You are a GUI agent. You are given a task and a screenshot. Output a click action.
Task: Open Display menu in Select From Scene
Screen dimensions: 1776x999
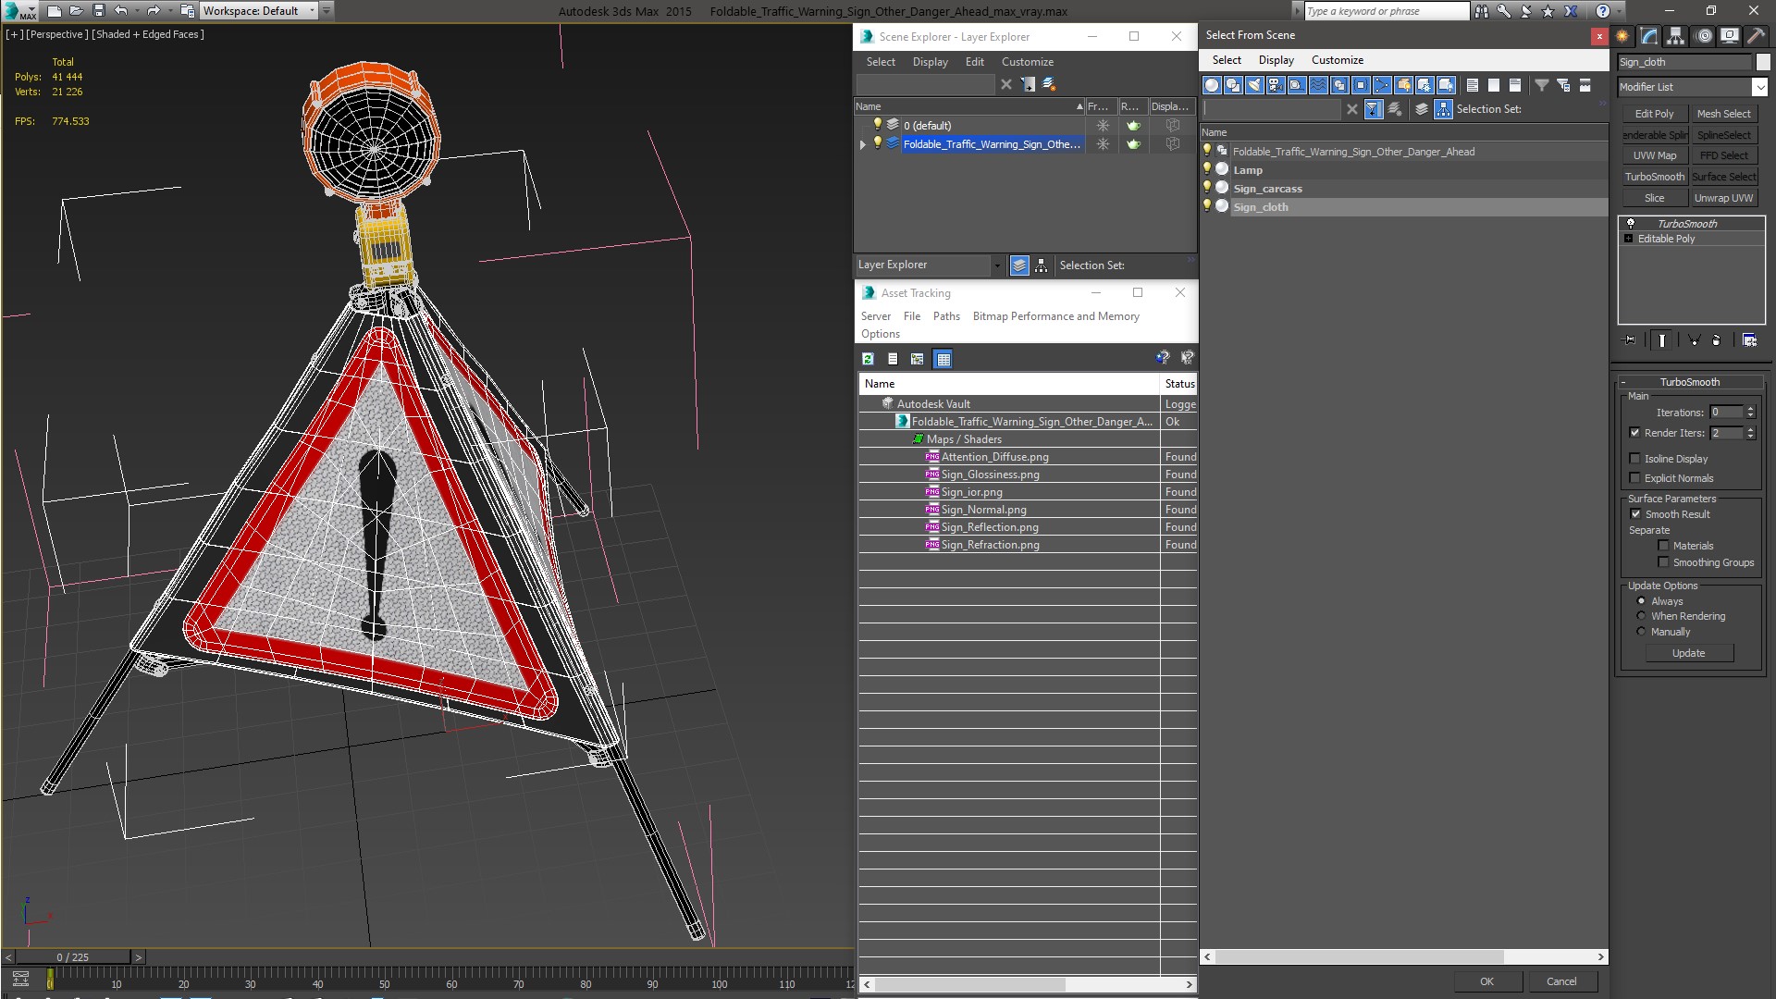[x=1276, y=60]
